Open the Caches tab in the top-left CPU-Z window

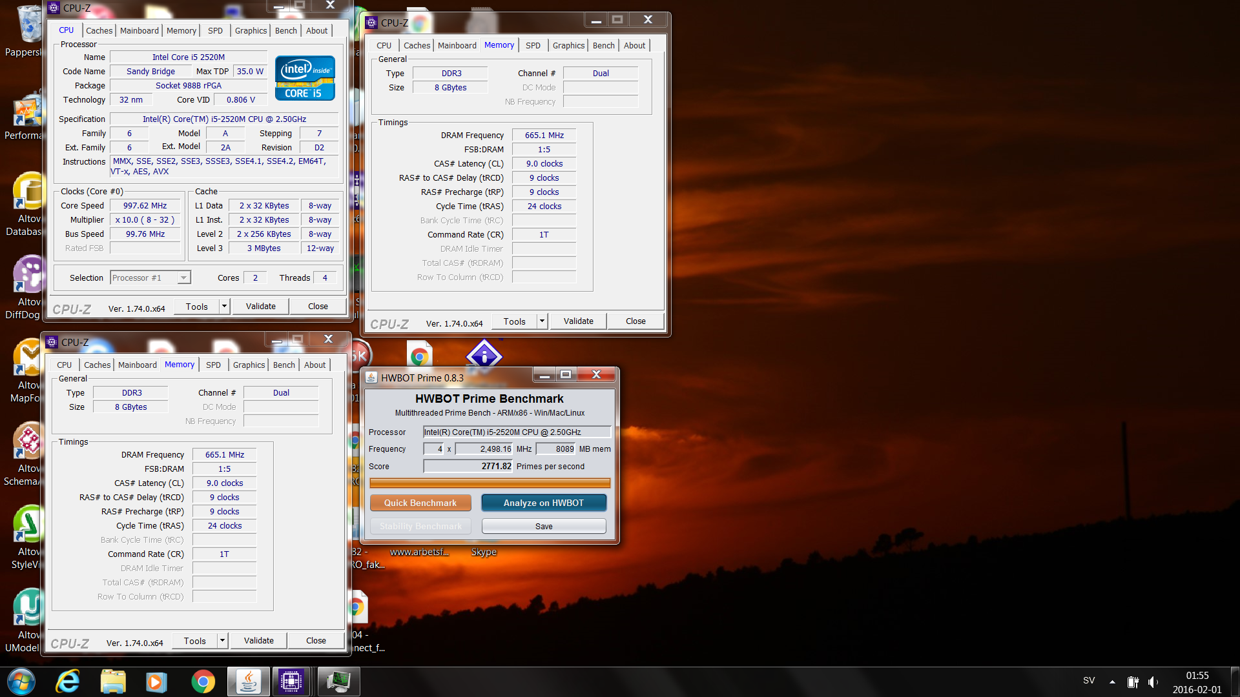pos(99,30)
